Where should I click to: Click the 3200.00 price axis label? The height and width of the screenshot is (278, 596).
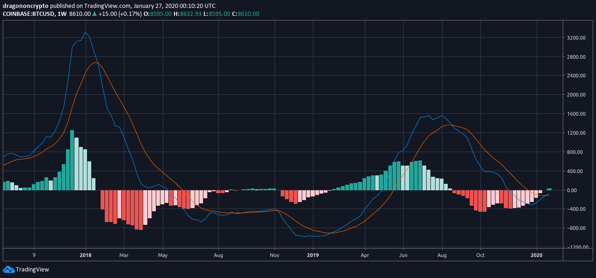(576, 38)
